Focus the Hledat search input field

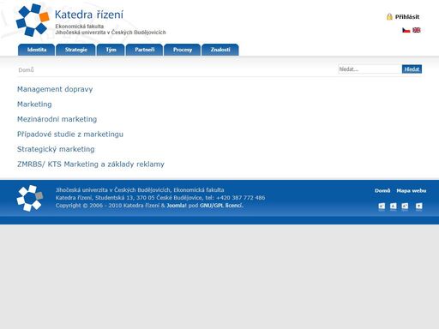[370, 69]
